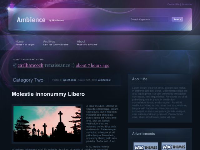Open the Subscribe link
Viewport: 200px width, 150px height.
click(x=187, y=4)
